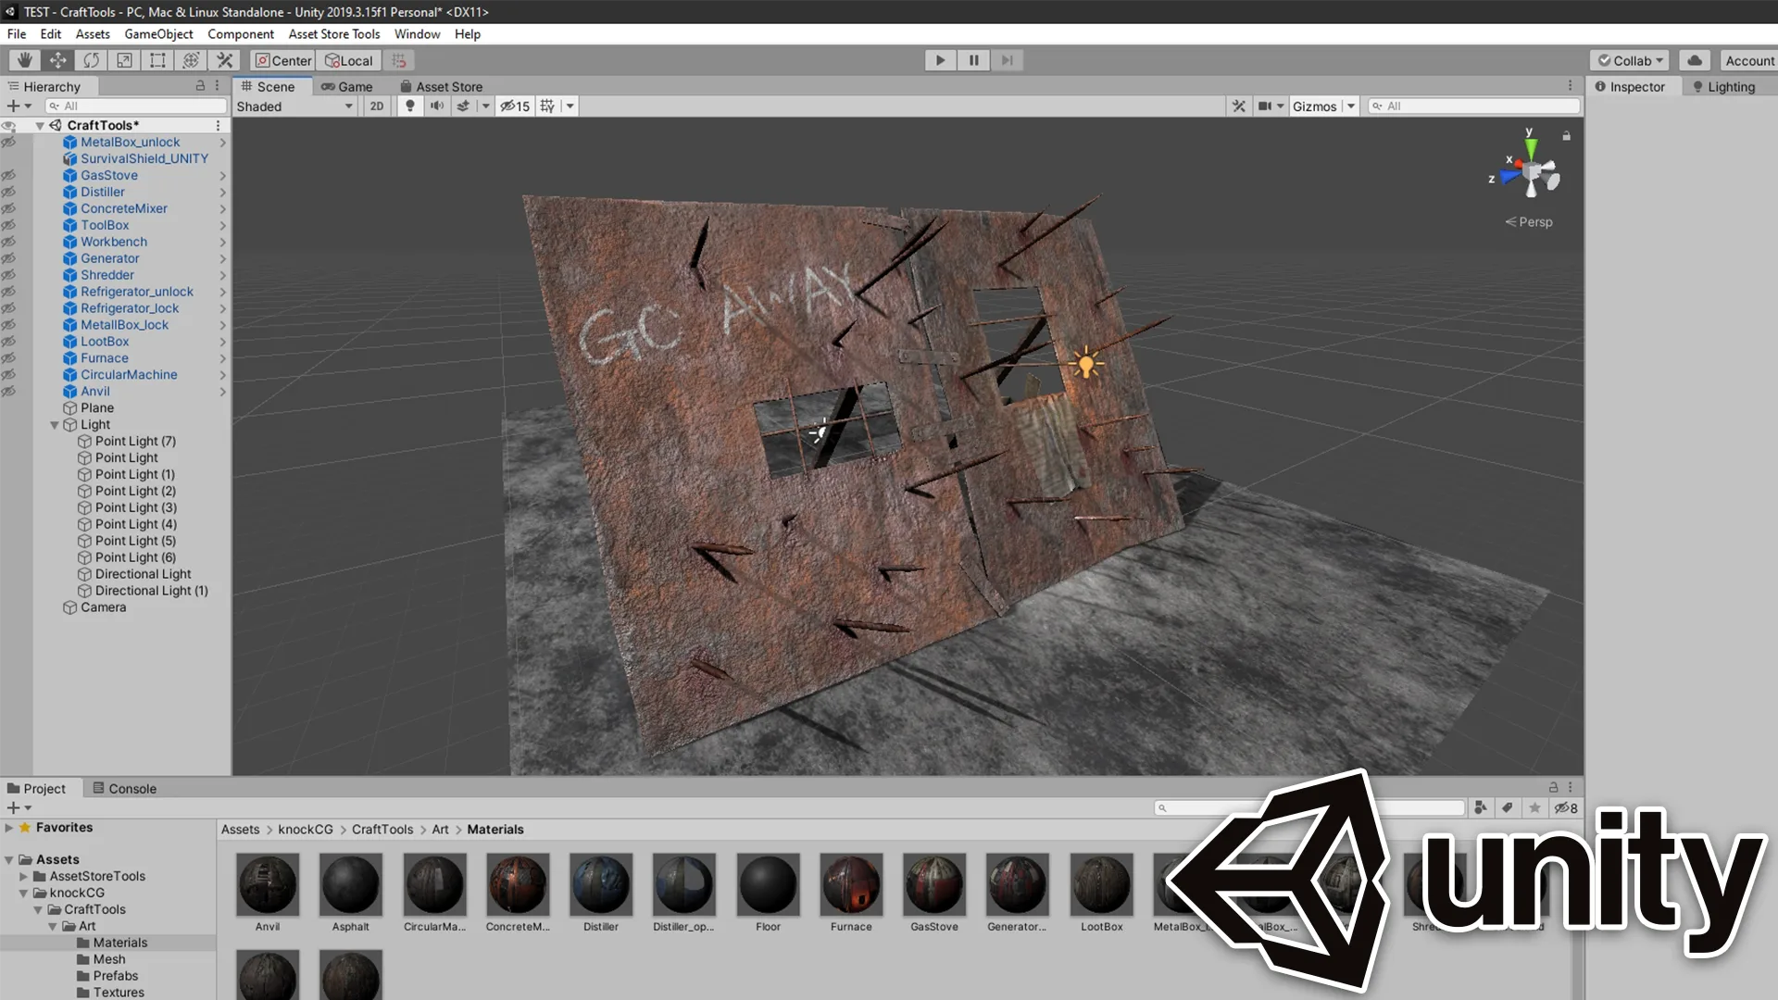Expand the AssetStoreTools folder
The image size is (1778, 1000).
[24, 876]
